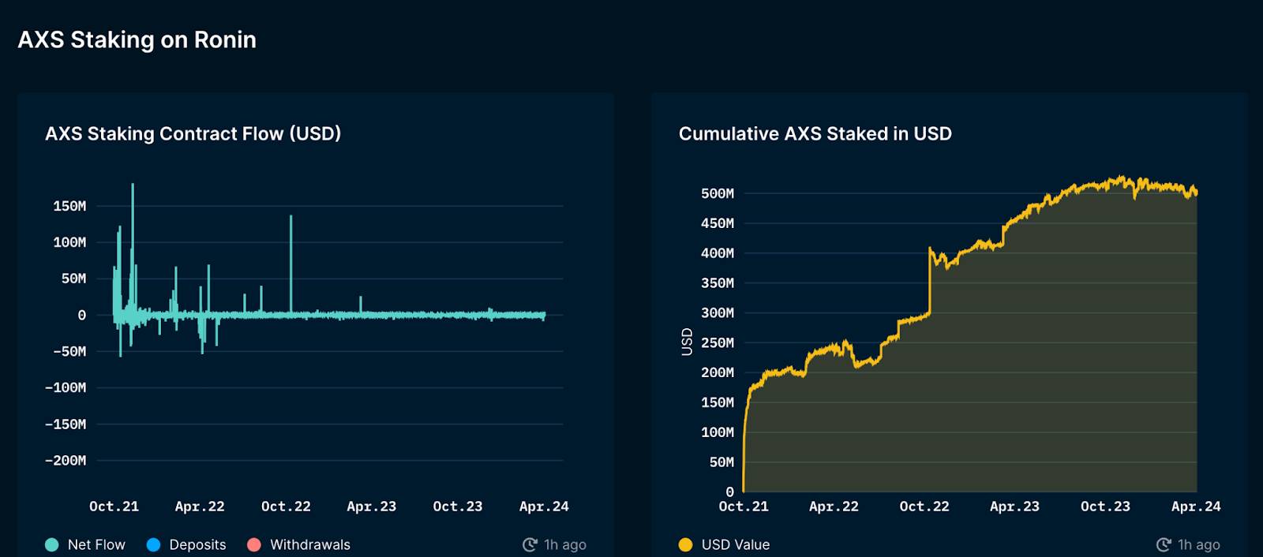Toggle the Net Flow legend series

[x=85, y=544]
